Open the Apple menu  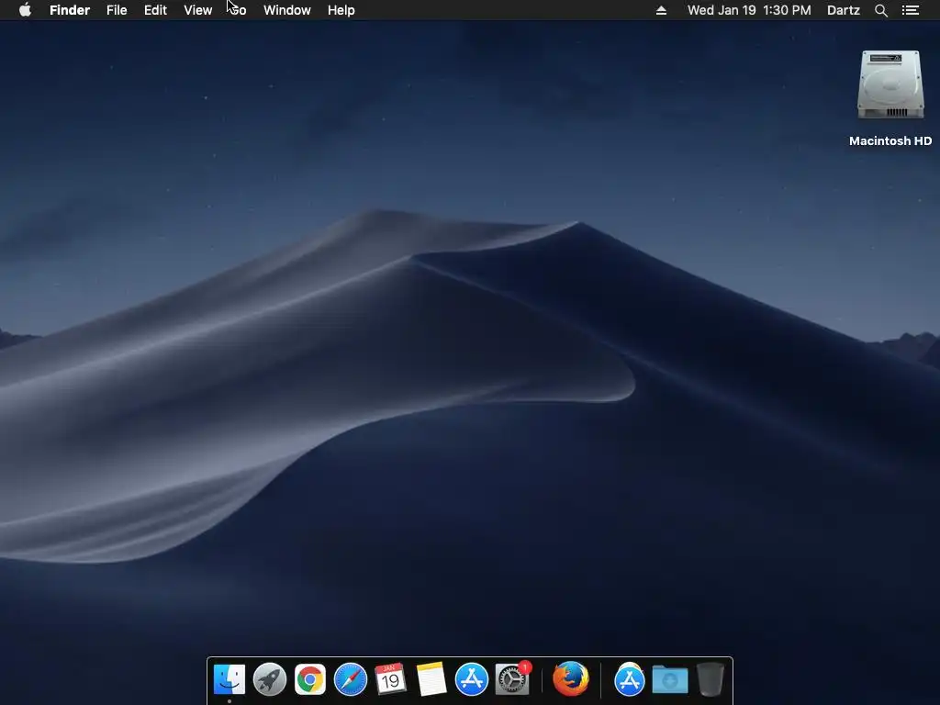(25, 10)
